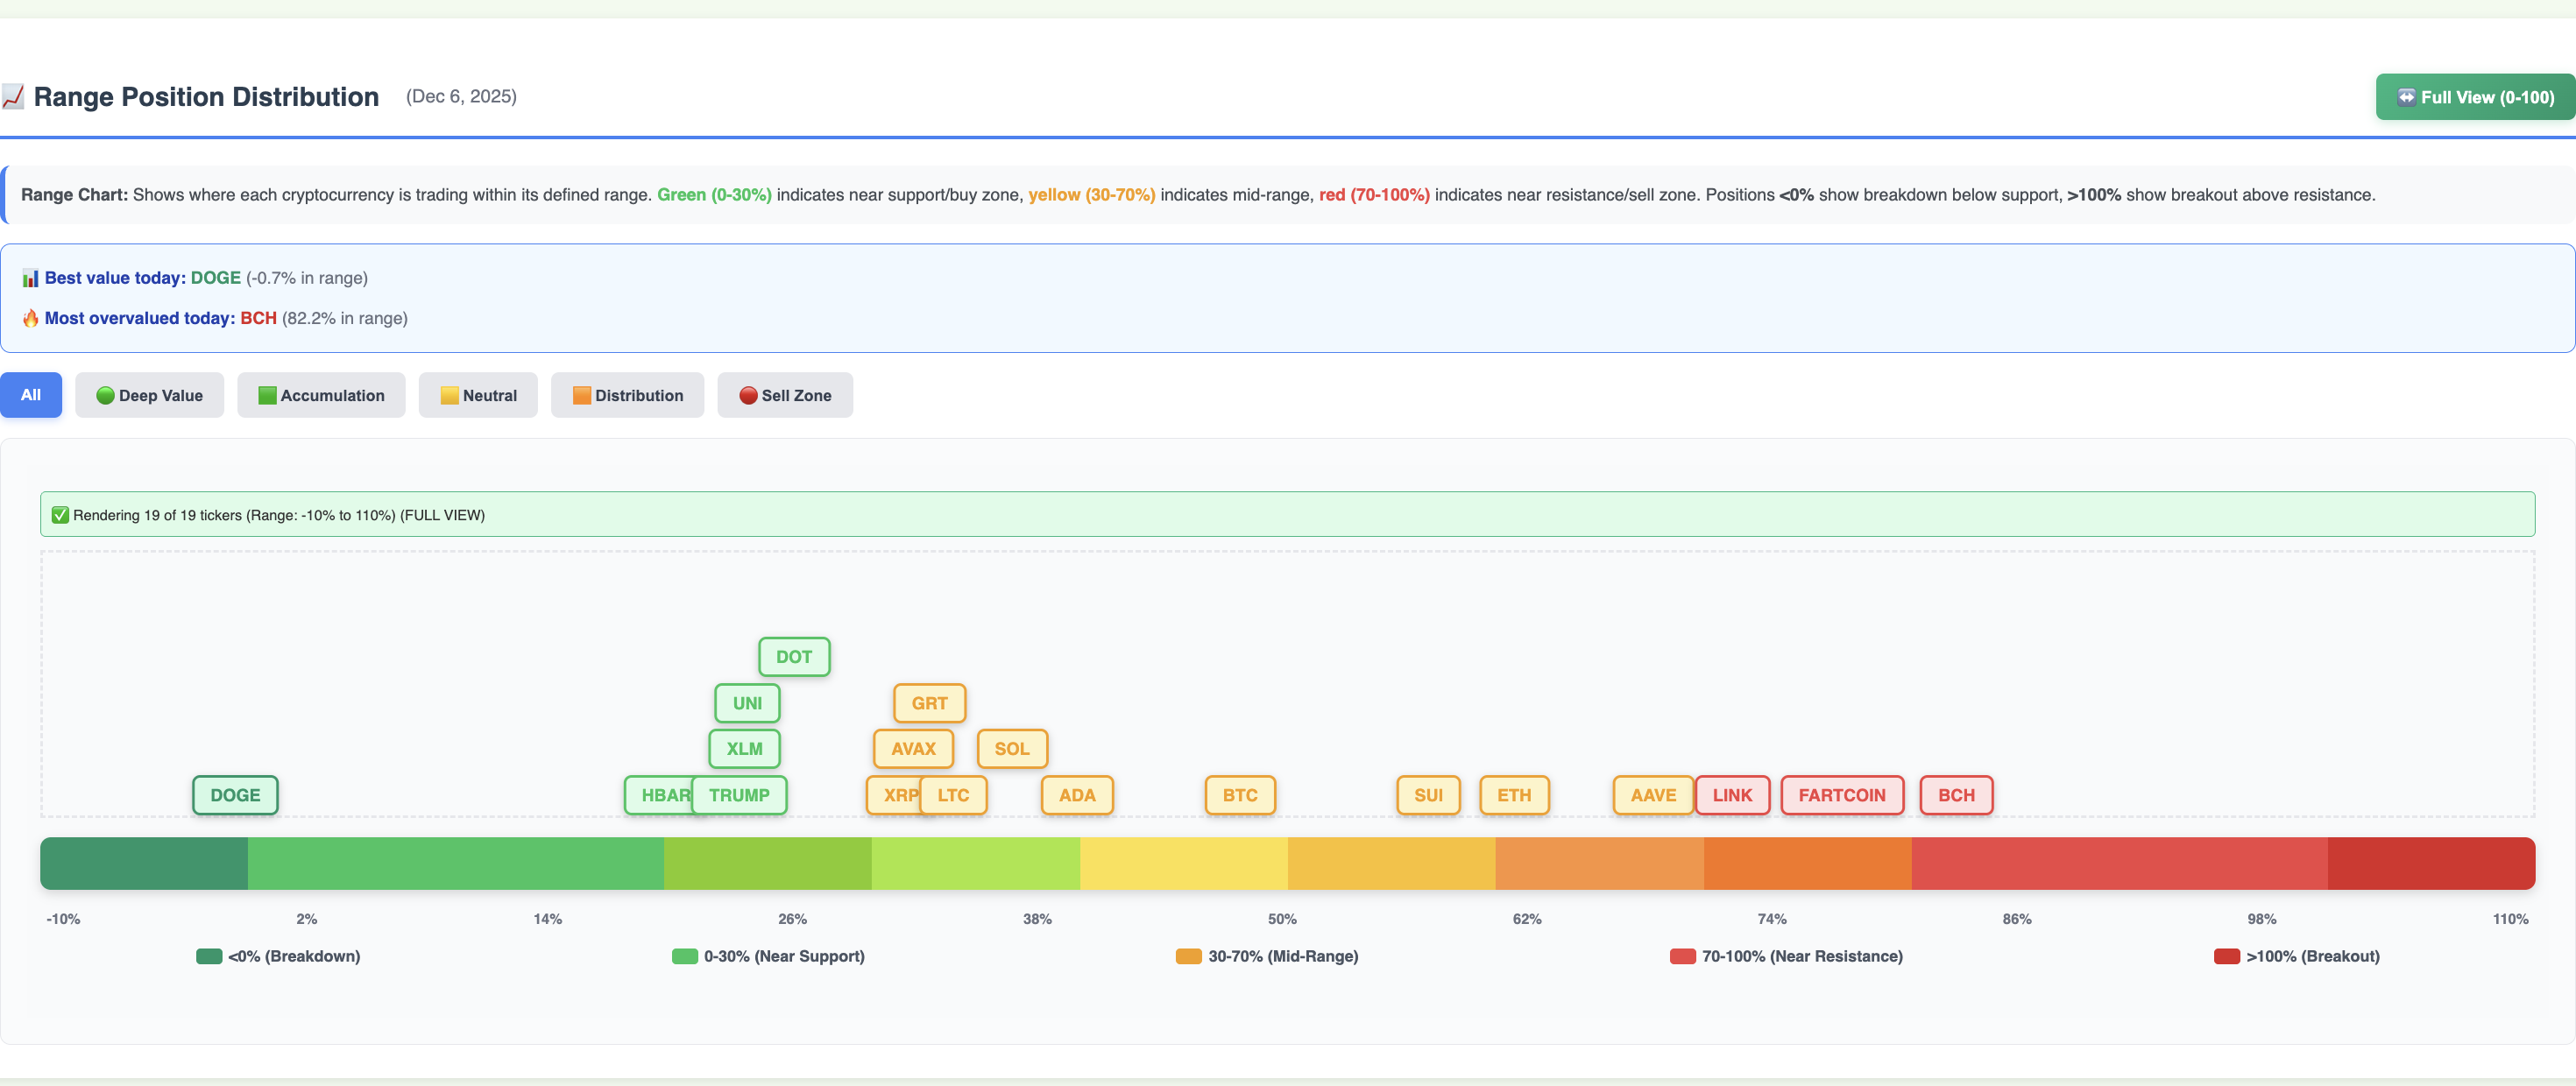Click the AAVE ticker badge
This screenshot has width=2576, height=1086.
pyautogui.click(x=1652, y=795)
